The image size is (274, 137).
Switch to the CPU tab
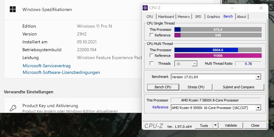(x=150, y=17)
